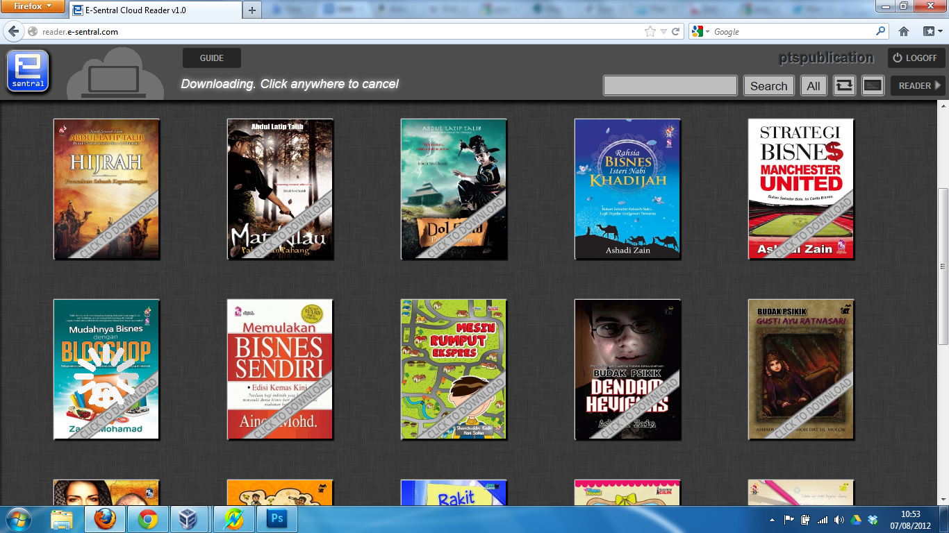This screenshot has height=533, width=949.
Task: Click the power plug tray icon
Action: point(806,519)
